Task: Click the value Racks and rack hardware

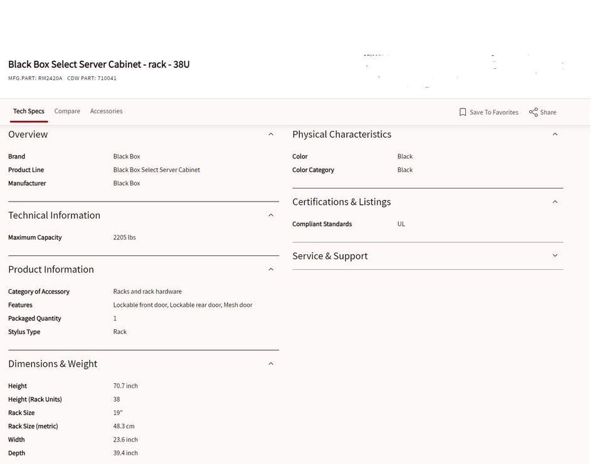Action: click(x=147, y=291)
